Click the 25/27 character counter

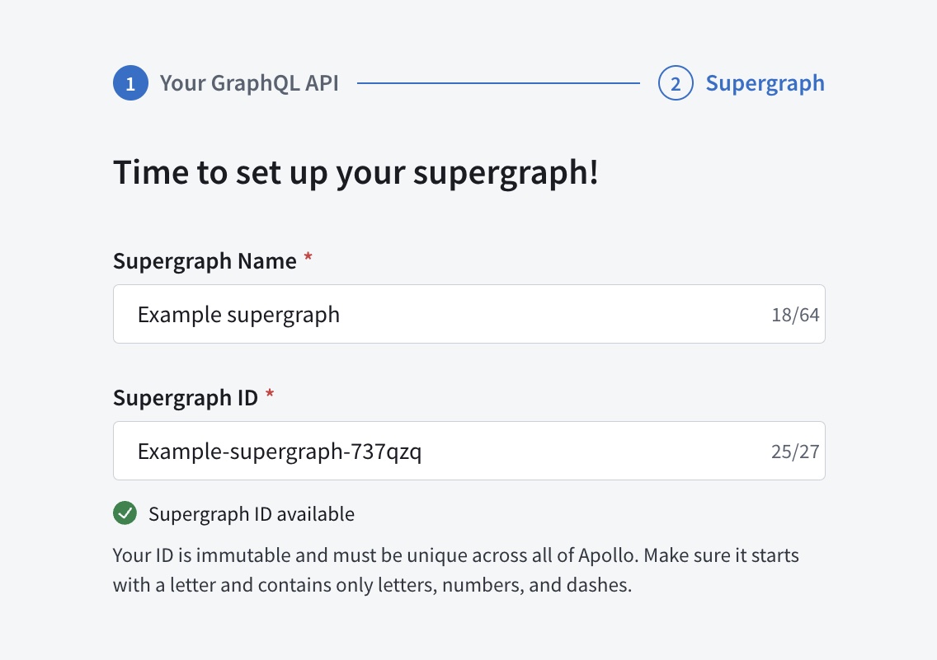[x=794, y=450]
